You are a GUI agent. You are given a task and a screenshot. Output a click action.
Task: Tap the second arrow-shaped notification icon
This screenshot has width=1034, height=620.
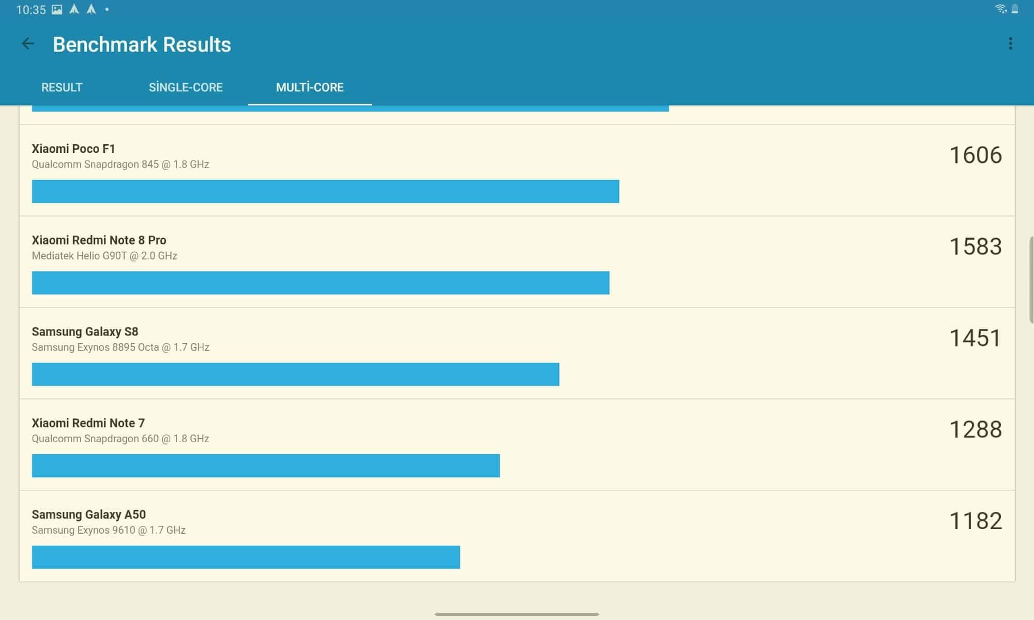click(91, 9)
